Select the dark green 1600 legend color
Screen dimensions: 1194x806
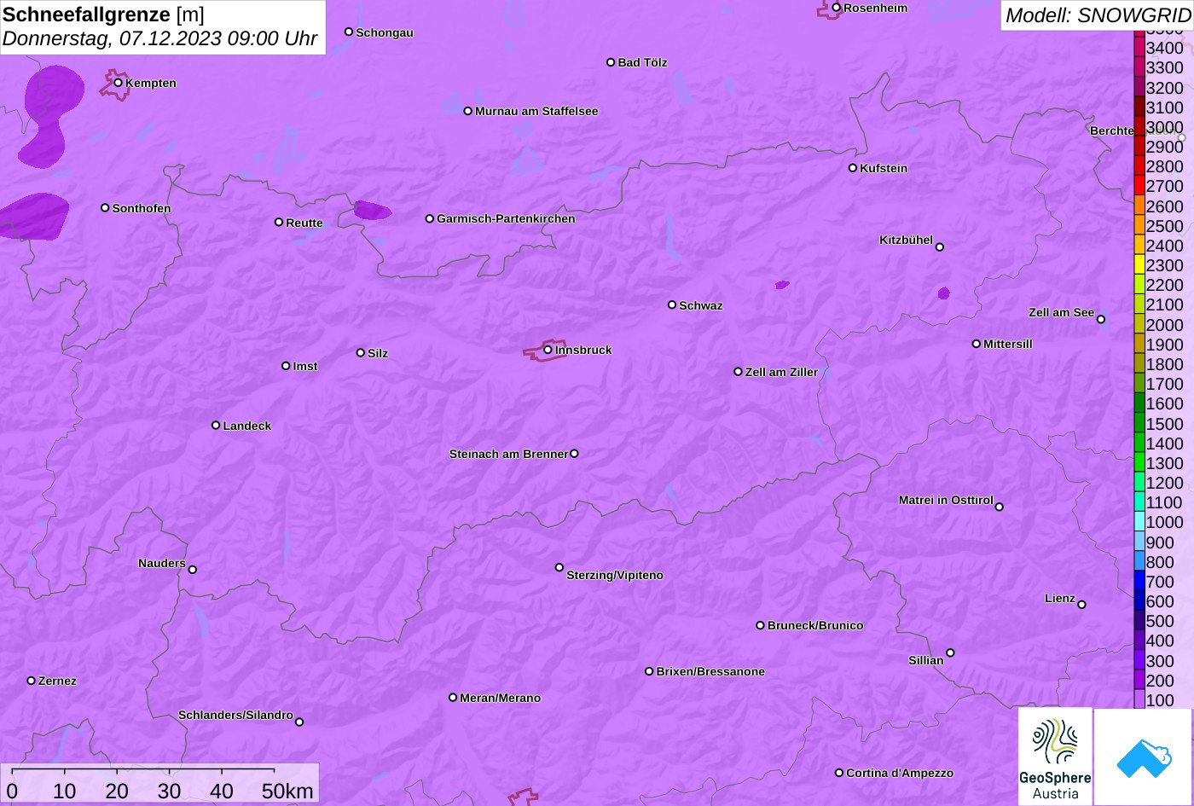(x=1139, y=403)
